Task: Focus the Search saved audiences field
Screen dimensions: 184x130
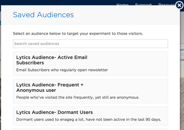Action: coord(90,44)
